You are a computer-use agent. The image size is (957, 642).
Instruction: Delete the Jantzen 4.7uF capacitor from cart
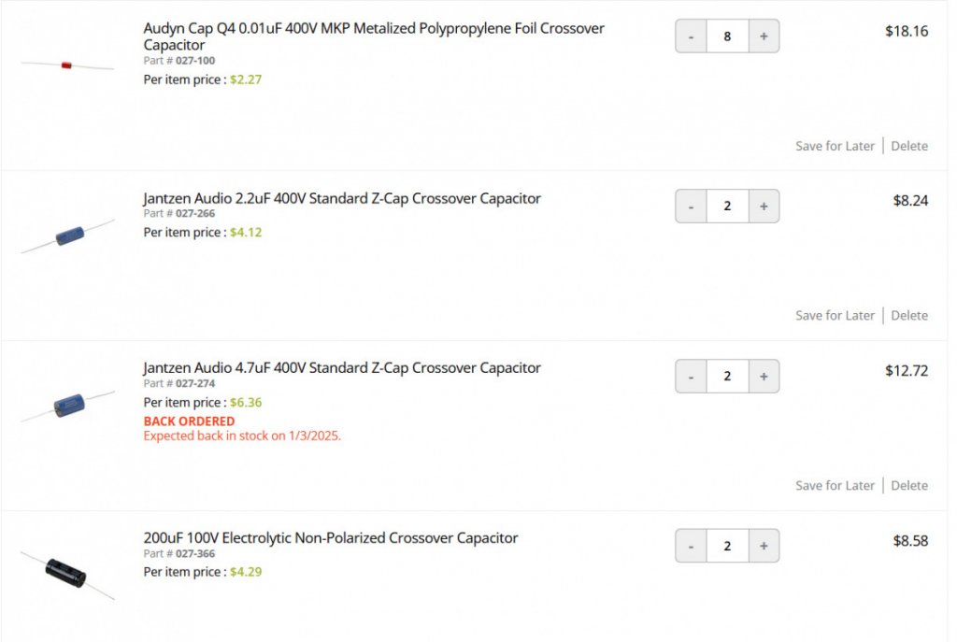pyautogui.click(x=908, y=485)
